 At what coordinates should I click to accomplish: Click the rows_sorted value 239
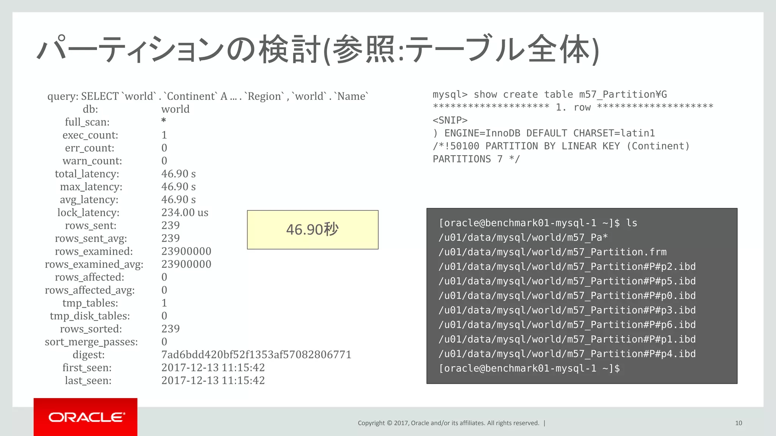click(x=171, y=329)
